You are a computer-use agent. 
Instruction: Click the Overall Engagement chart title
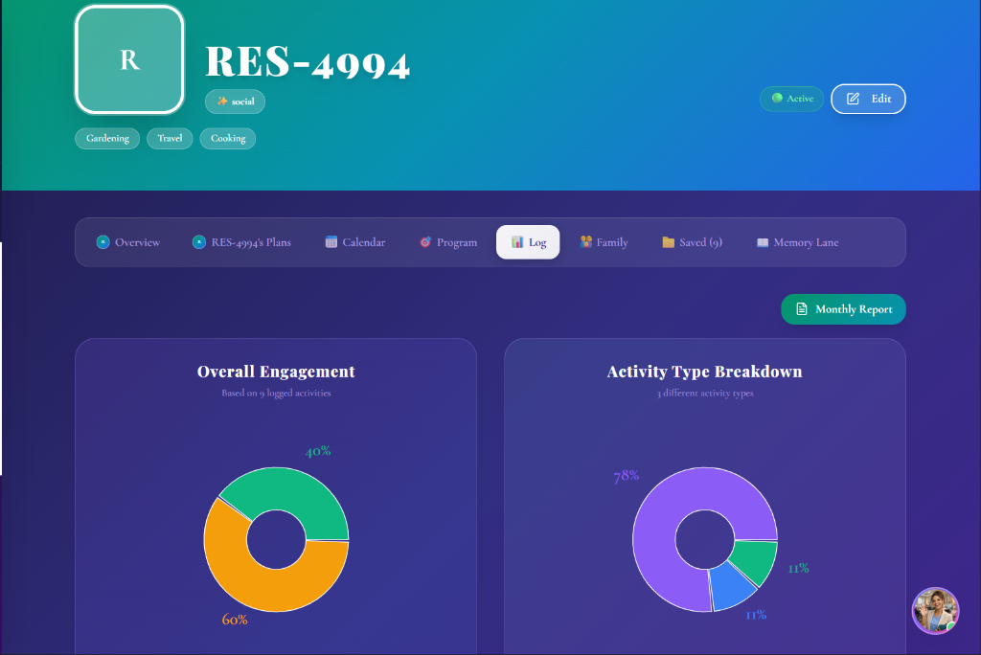[276, 372]
